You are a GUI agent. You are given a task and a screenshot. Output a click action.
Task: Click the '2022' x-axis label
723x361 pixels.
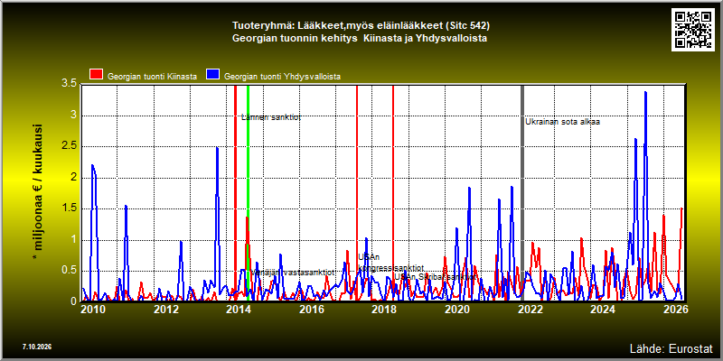(x=531, y=310)
